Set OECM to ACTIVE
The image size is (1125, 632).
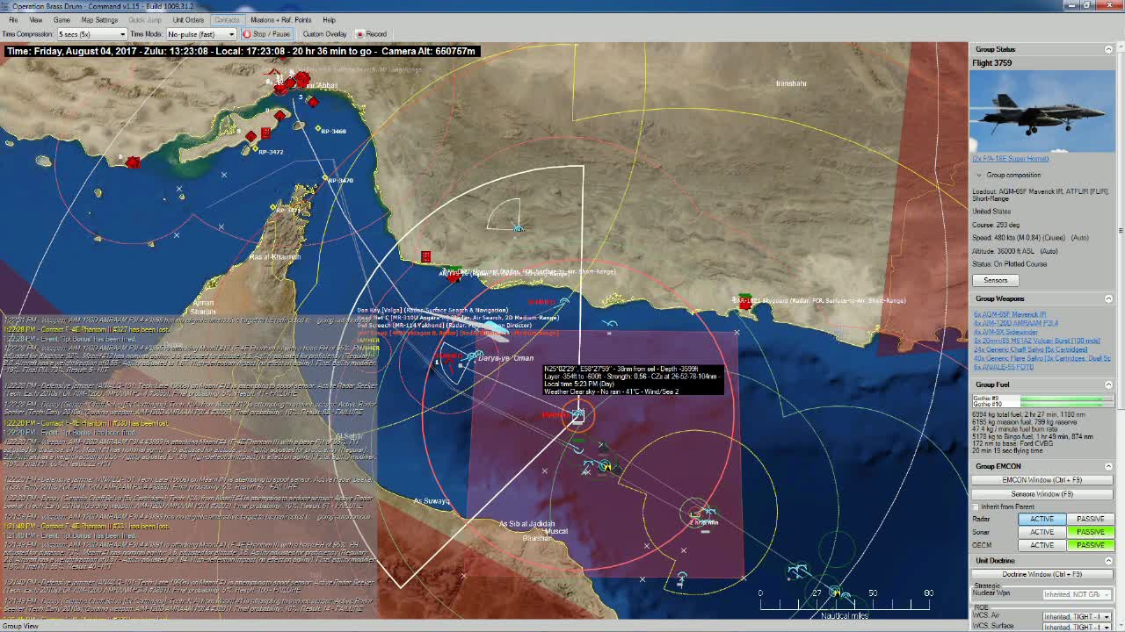click(1042, 545)
